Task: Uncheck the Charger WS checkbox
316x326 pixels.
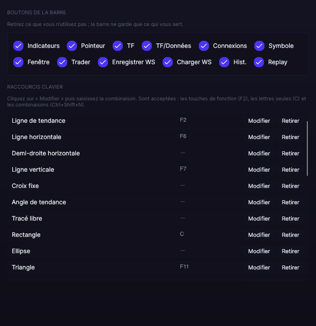Action: [168, 62]
